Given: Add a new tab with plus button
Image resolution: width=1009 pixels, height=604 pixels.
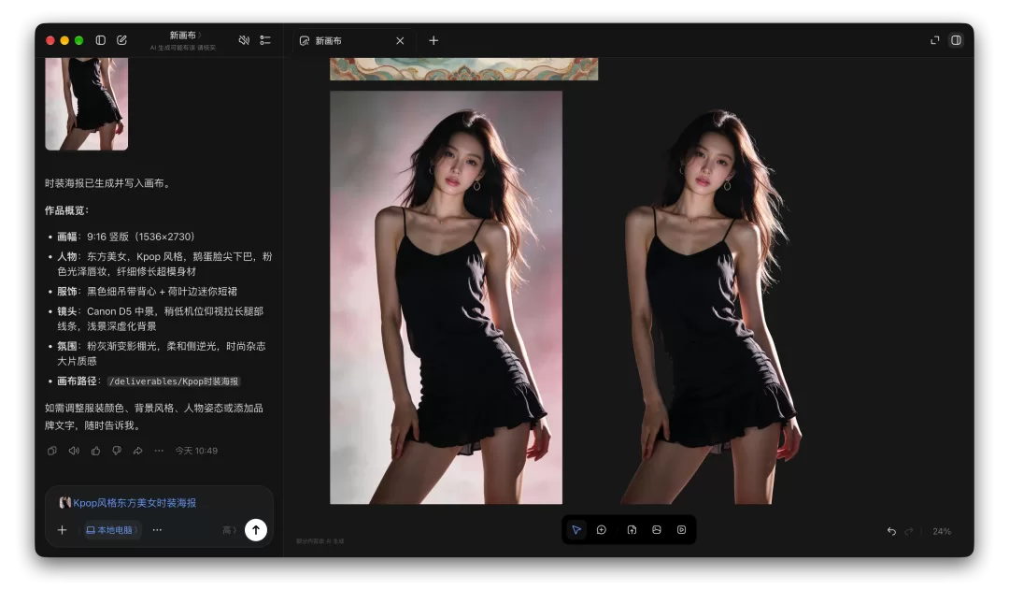Looking at the screenshot, I should coord(433,40).
